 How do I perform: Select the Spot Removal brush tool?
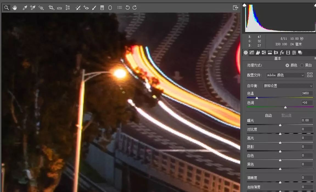(x=78, y=8)
